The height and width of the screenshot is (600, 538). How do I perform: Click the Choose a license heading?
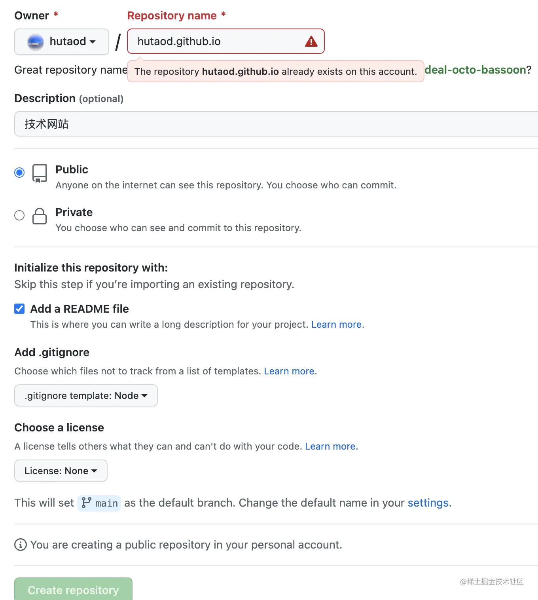[59, 427]
